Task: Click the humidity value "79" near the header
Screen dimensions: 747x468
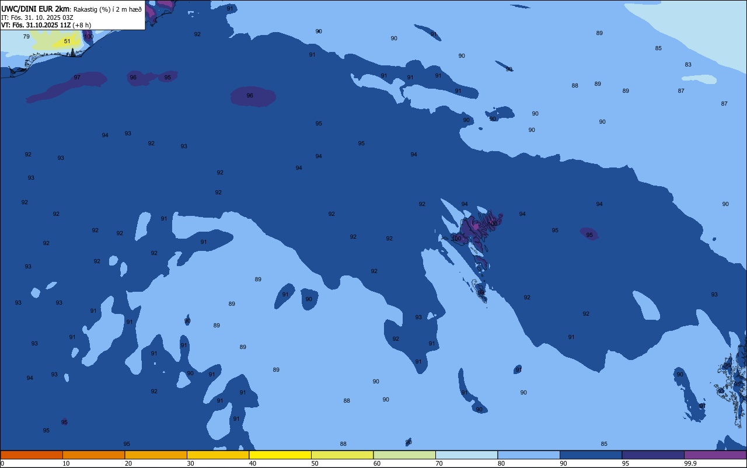Action: (x=26, y=37)
